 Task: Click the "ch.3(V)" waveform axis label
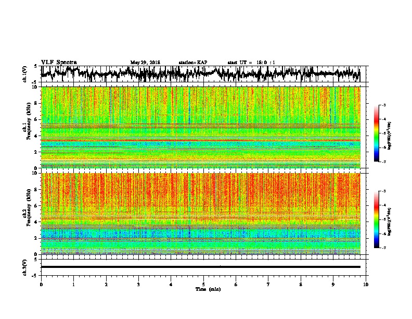25,267
